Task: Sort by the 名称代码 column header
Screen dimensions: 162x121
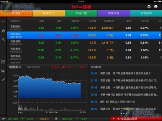Action: pos(15,21)
